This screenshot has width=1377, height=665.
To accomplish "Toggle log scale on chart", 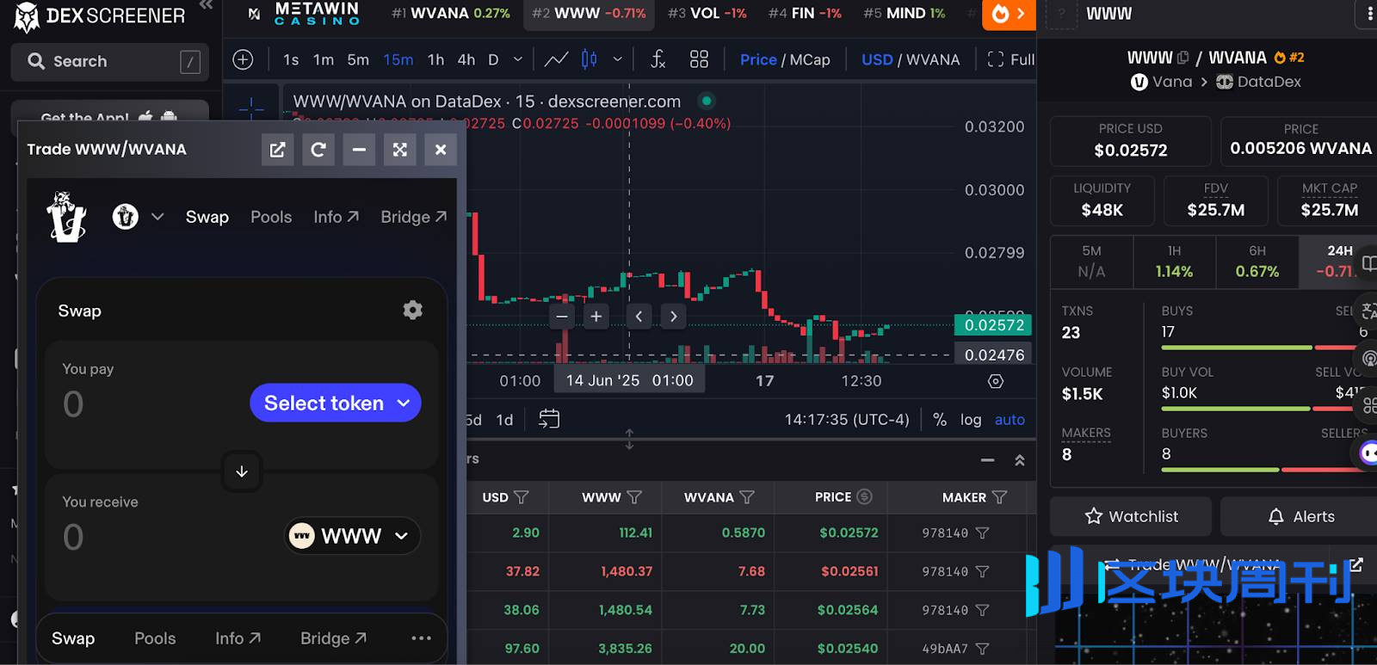I will [971, 420].
